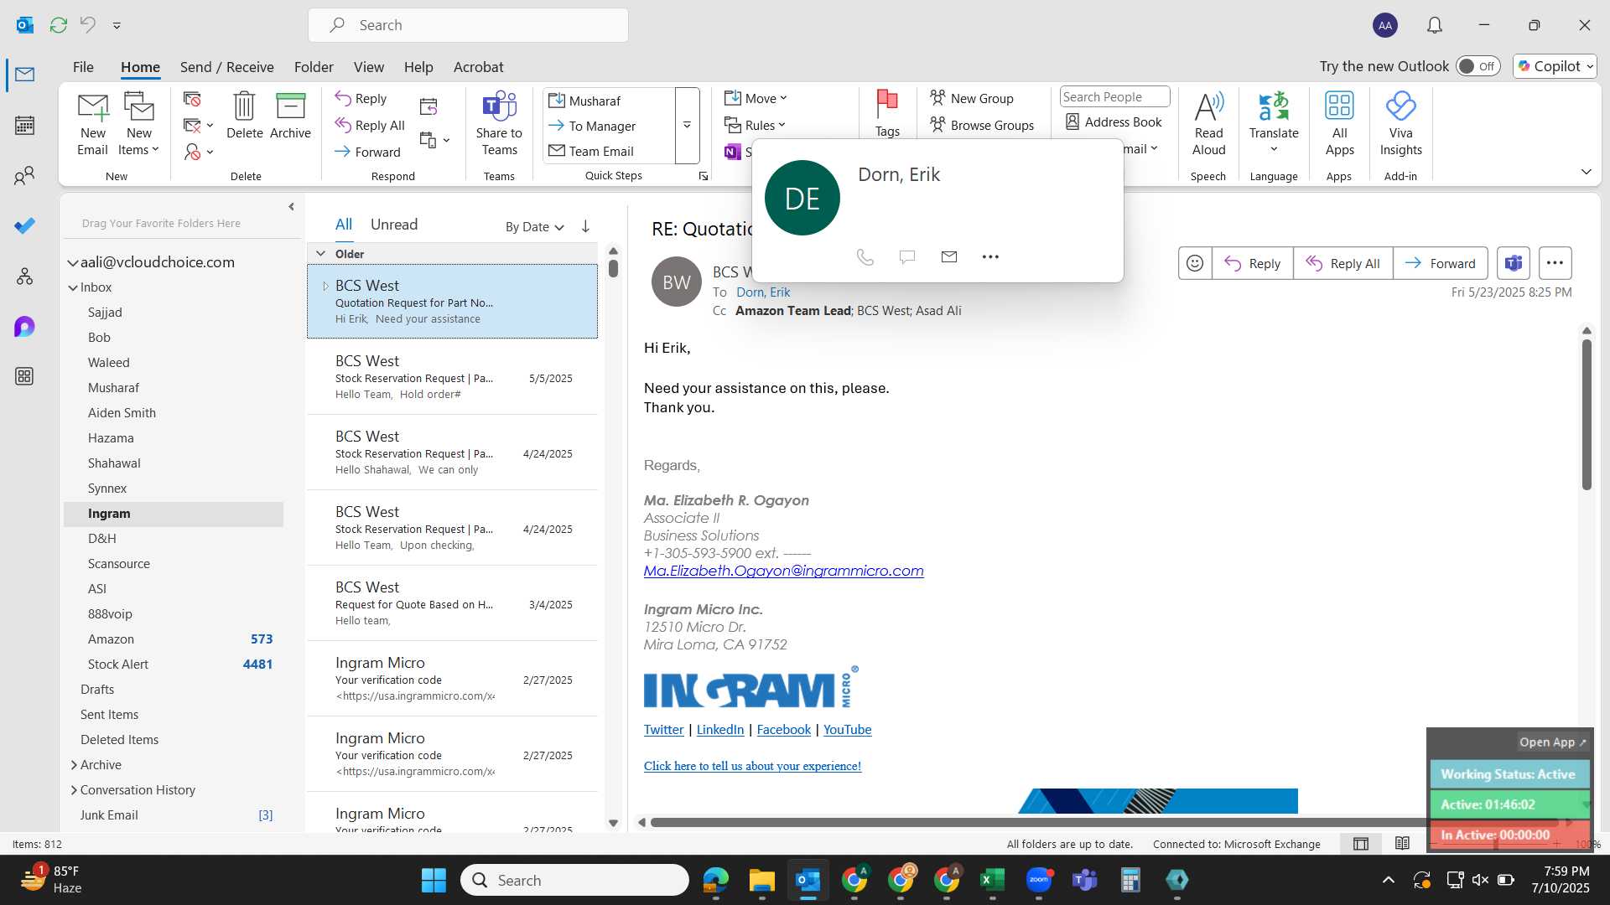Collapse the ribbon with chevron
1610x905 pixels.
pos(1586,172)
